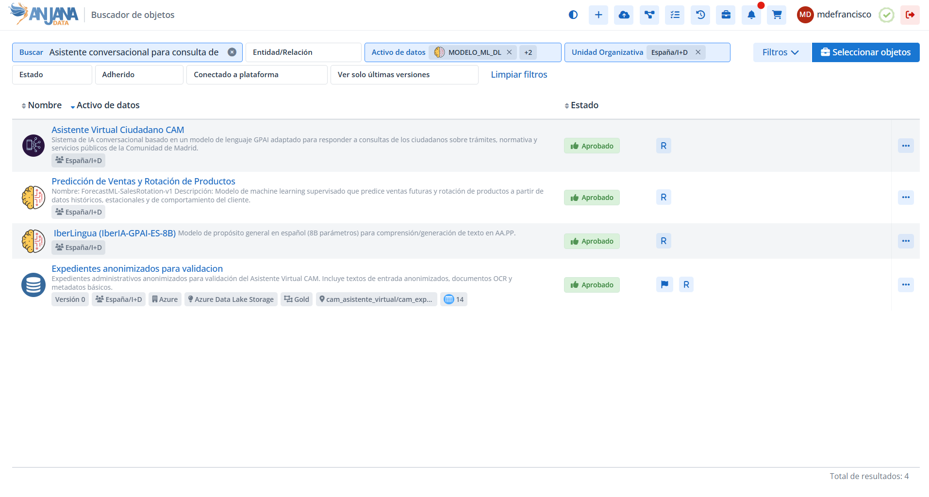Click the plus icon to create object
This screenshot has width=929, height=497.
tap(598, 15)
